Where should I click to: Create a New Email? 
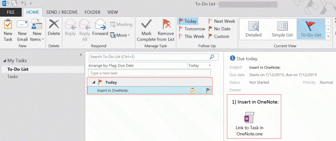(x=23, y=30)
